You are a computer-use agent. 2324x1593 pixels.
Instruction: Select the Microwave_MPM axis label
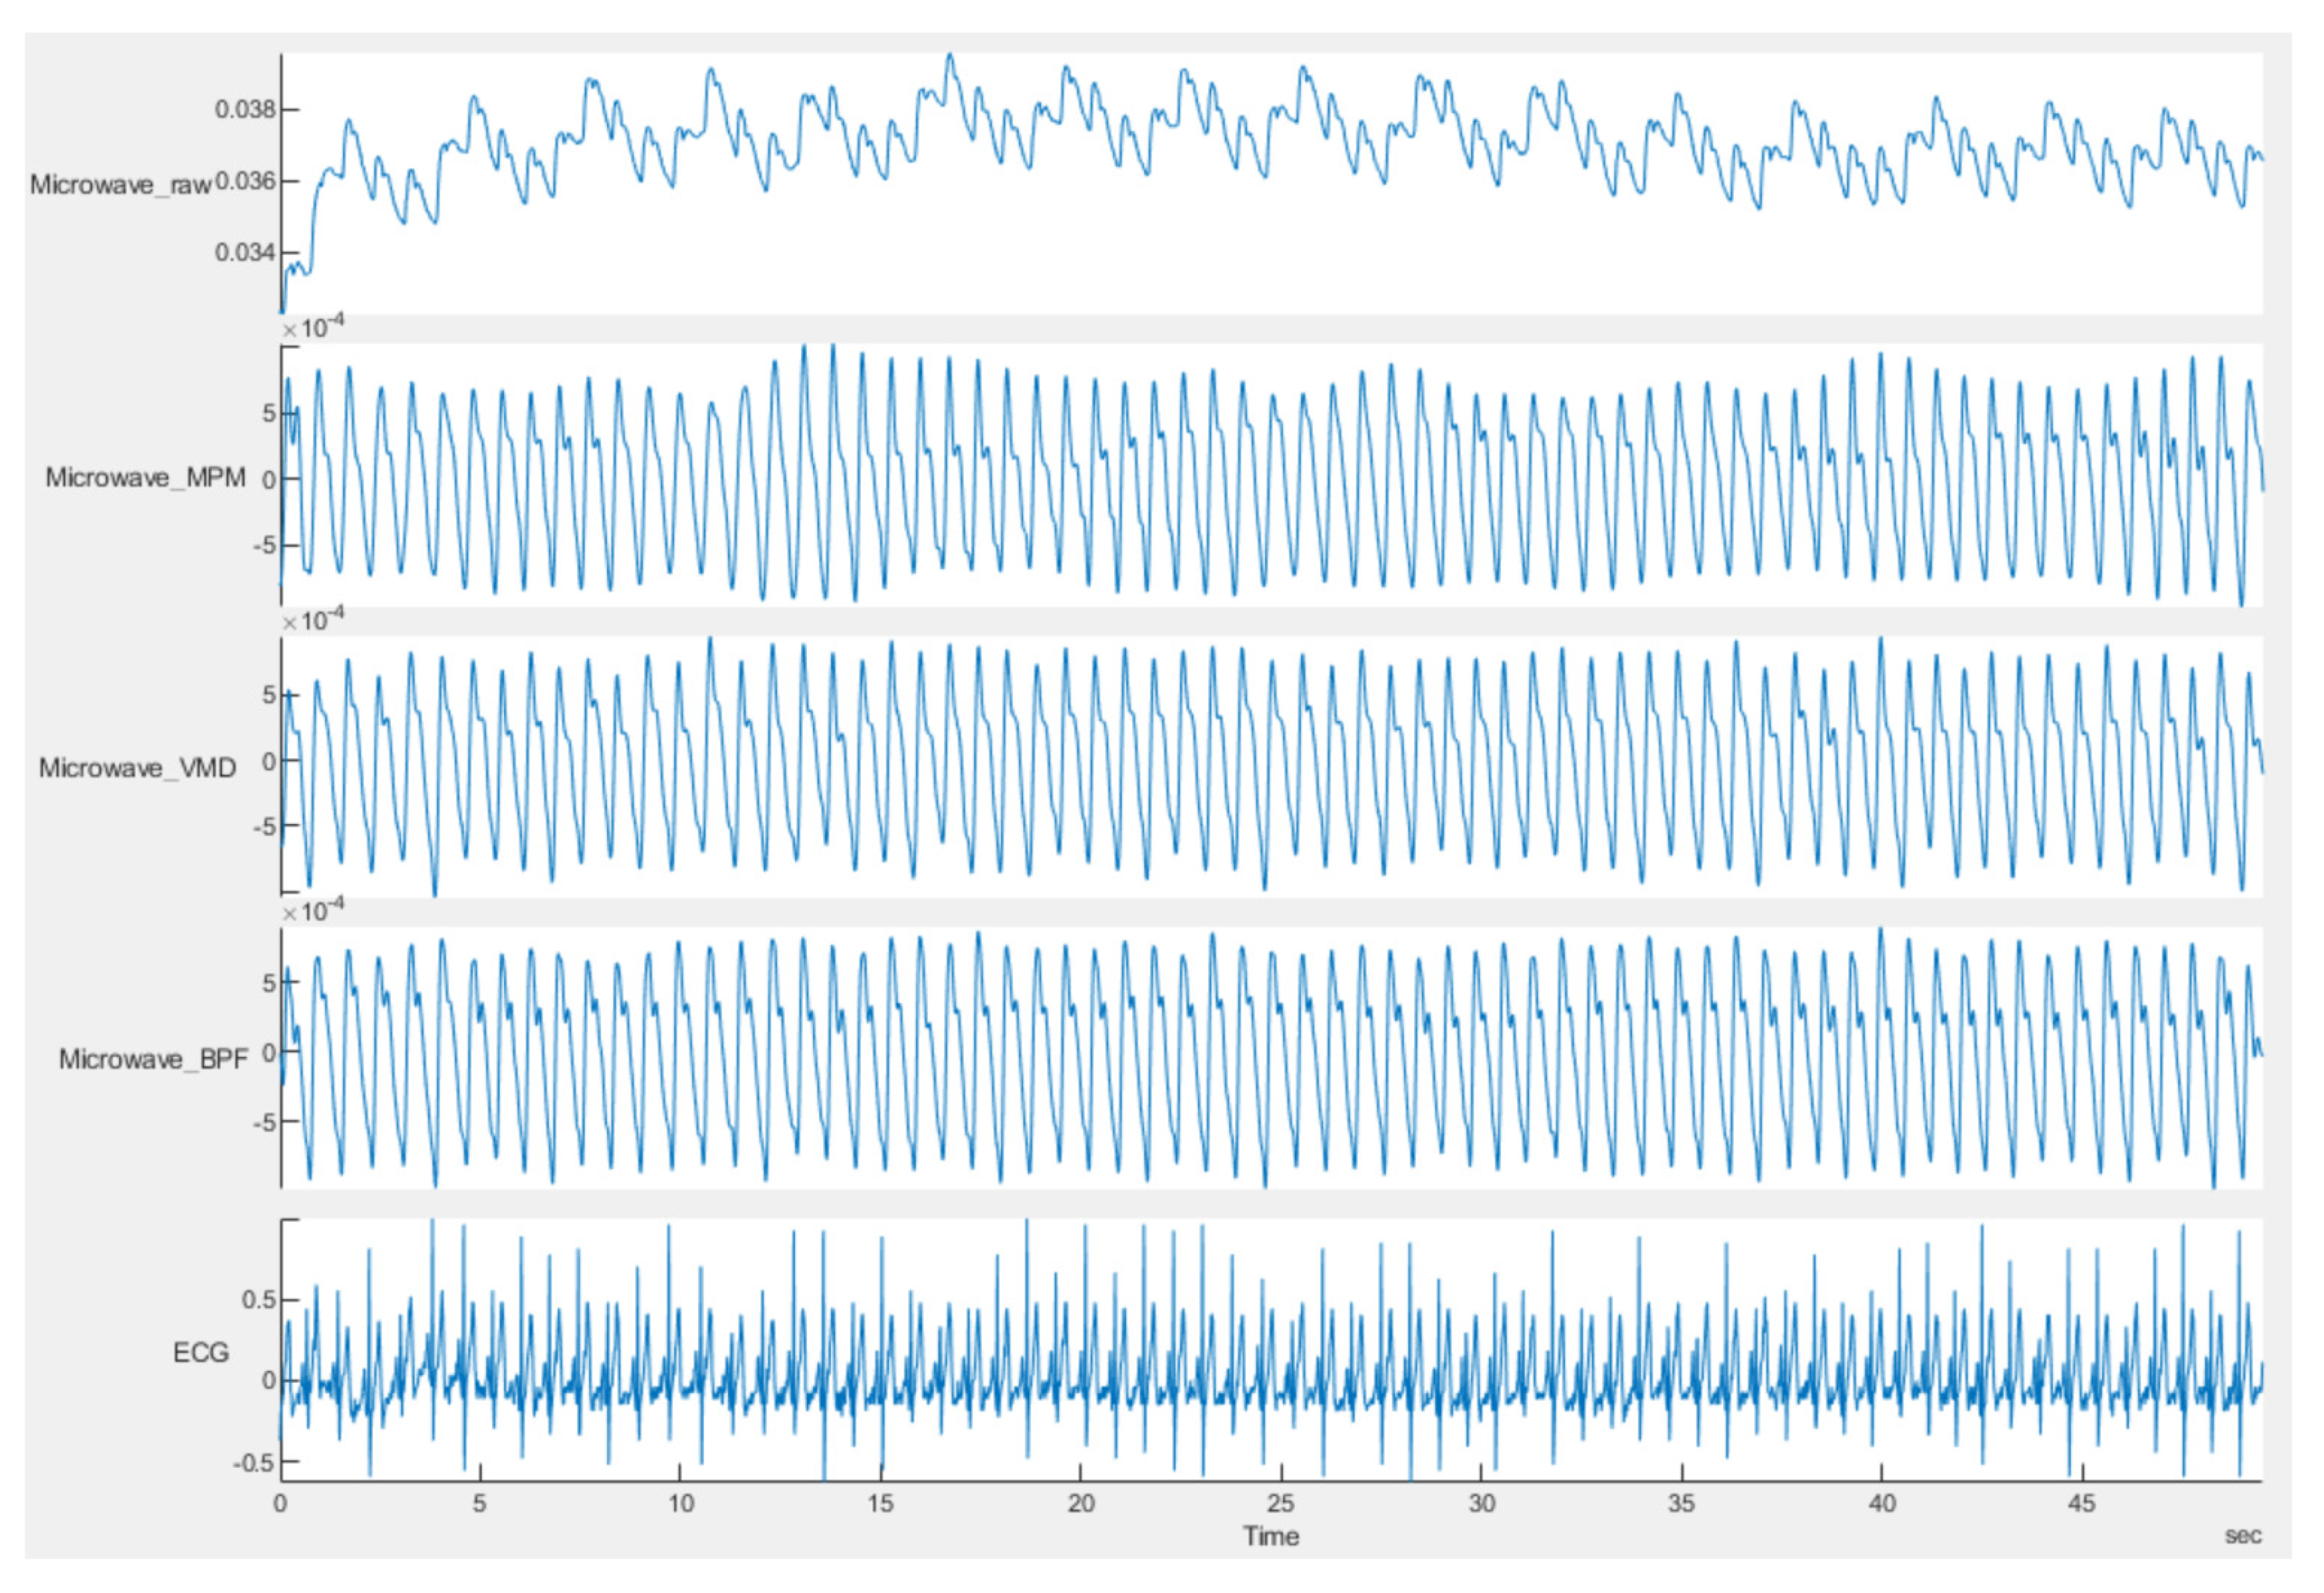(x=145, y=477)
